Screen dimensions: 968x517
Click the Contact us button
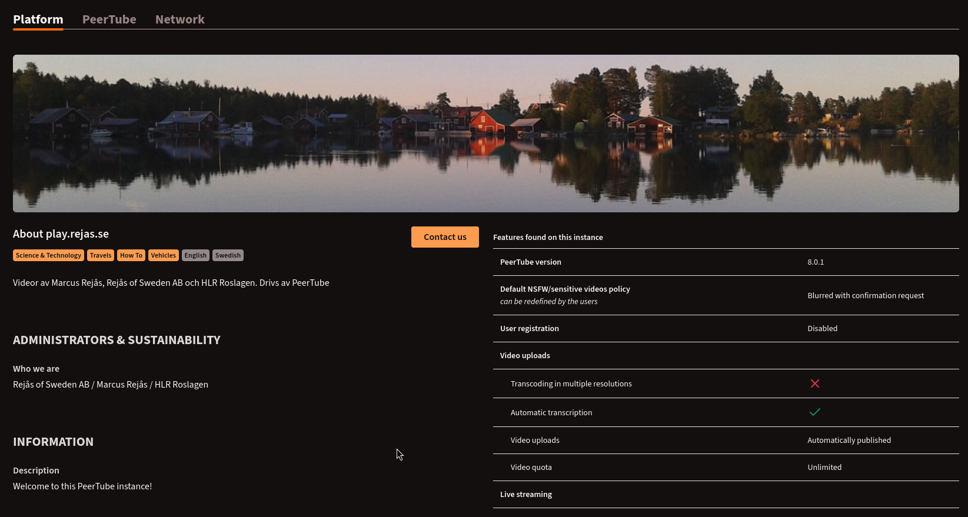click(445, 237)
